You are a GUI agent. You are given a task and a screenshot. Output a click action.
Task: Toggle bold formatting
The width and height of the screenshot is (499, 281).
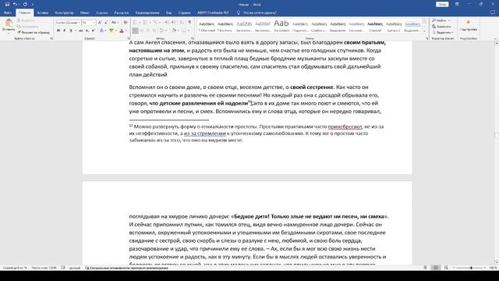58,30
